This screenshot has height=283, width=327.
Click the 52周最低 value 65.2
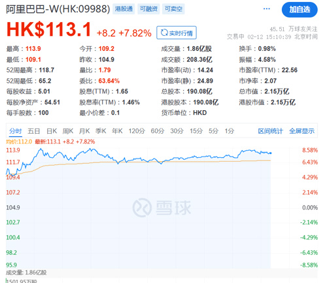45,81
